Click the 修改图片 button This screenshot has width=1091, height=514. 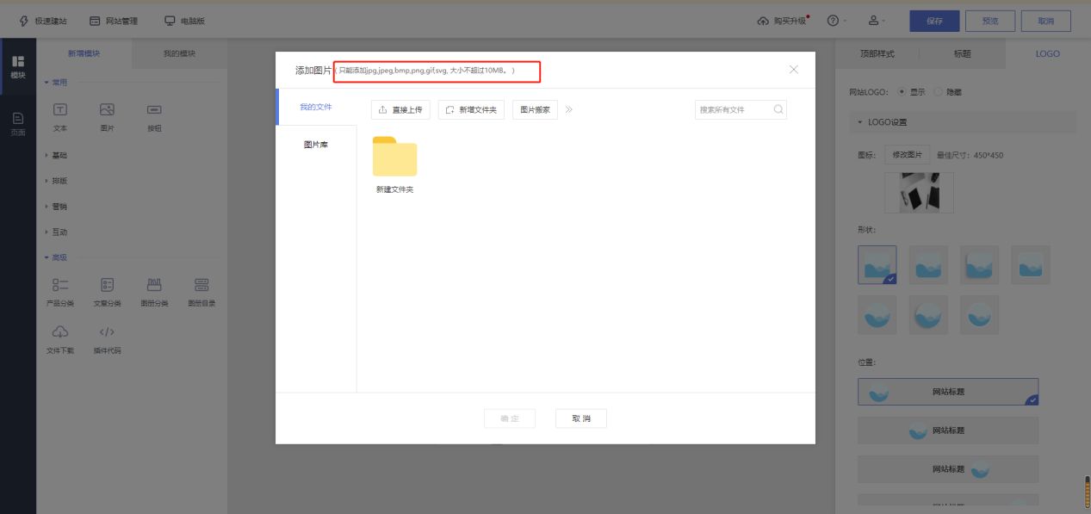pos(907,155)
